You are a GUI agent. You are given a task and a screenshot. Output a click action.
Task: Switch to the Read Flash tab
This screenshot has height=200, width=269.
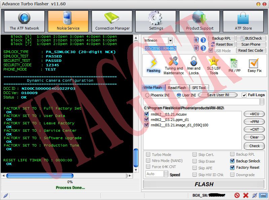177,88
